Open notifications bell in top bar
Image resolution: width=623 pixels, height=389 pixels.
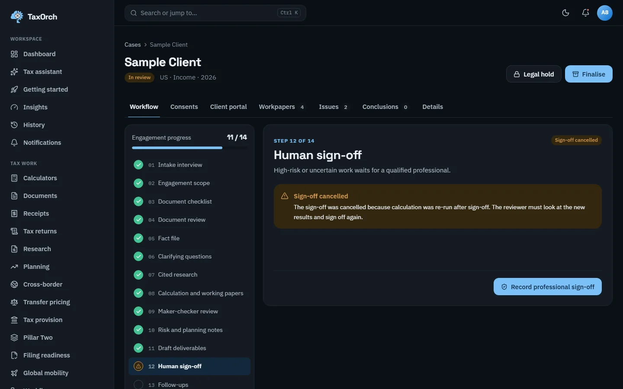tap(585, 13)
